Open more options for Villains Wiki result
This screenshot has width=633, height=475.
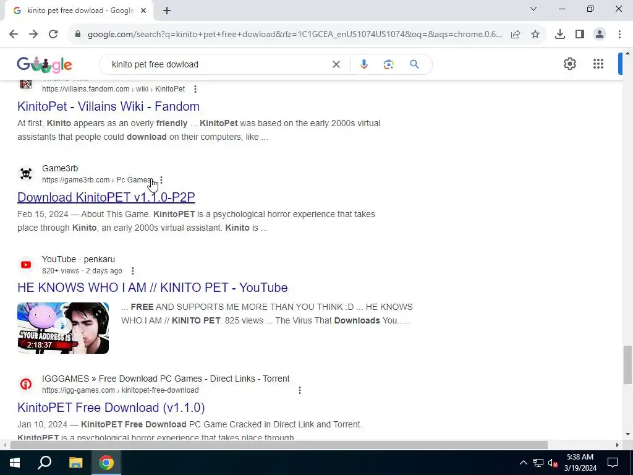195,89
